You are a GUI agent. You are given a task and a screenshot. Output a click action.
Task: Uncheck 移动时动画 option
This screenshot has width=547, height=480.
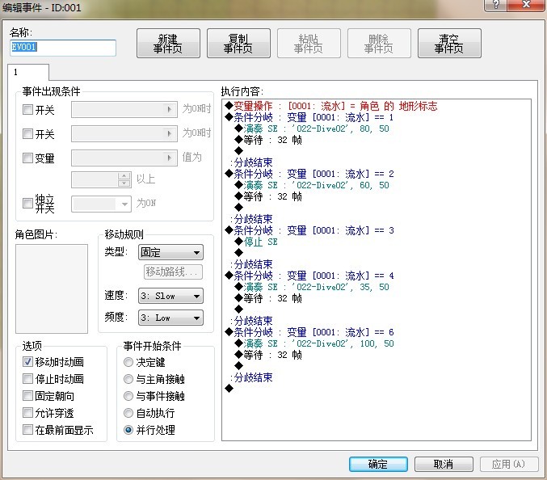tap(27, 362)
